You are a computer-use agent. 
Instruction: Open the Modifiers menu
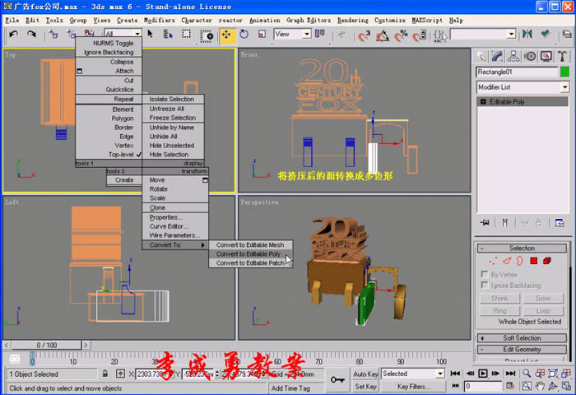point(159,21)
